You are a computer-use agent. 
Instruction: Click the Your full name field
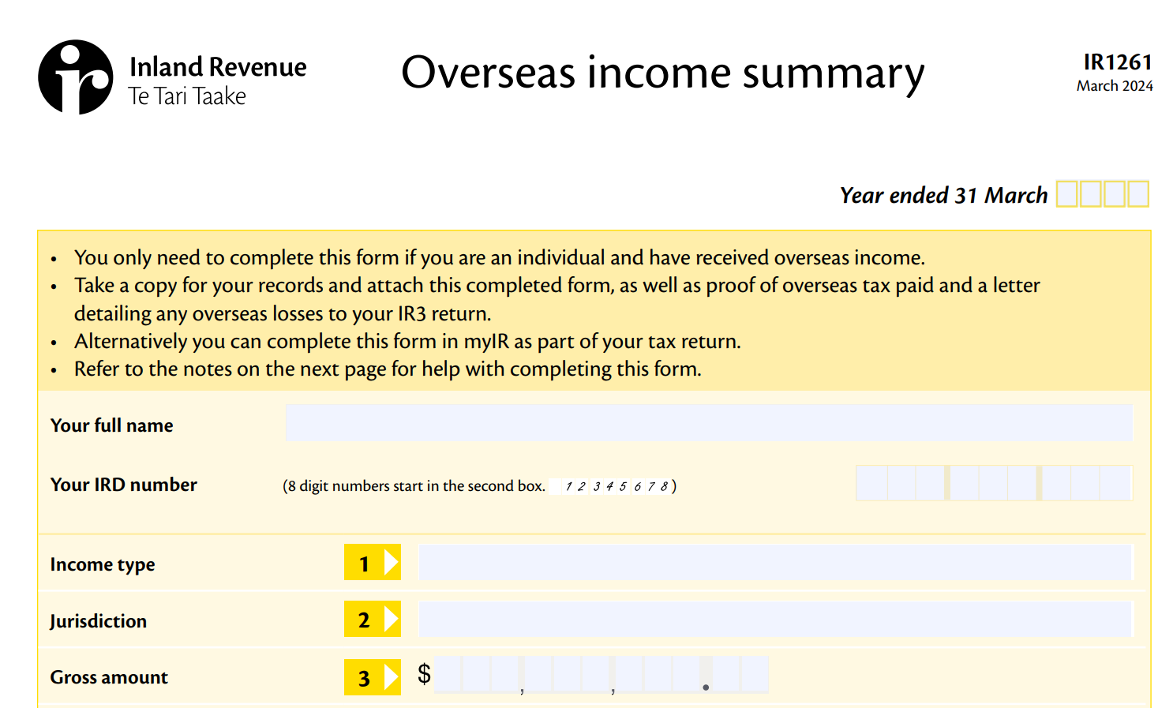point(709,423)
